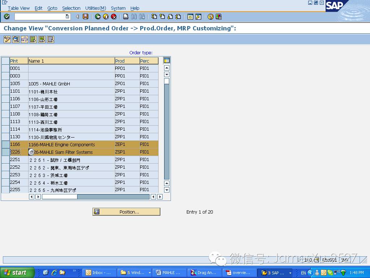Open the Table View menu
Image resolution: width=370 pixels, height=278 pixels.
pyautogui.click(x=19, y=8)
